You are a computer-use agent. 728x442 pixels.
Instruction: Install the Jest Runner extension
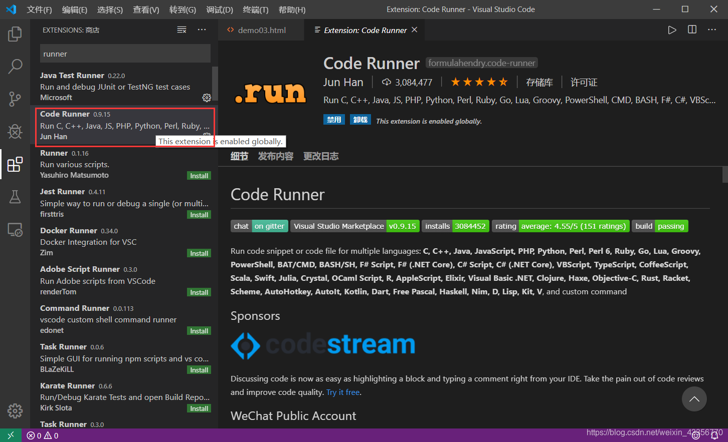pyautogui.click(x=199, y=215)
